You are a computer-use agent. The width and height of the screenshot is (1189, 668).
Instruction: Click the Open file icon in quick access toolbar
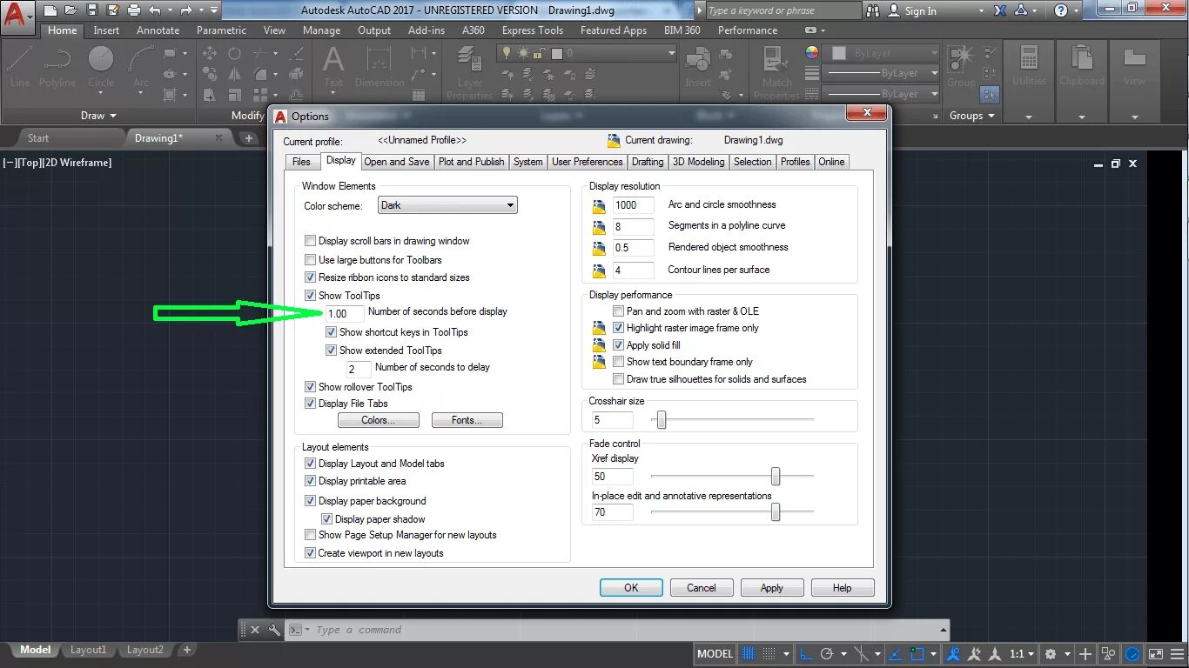[x=71, y=10]
